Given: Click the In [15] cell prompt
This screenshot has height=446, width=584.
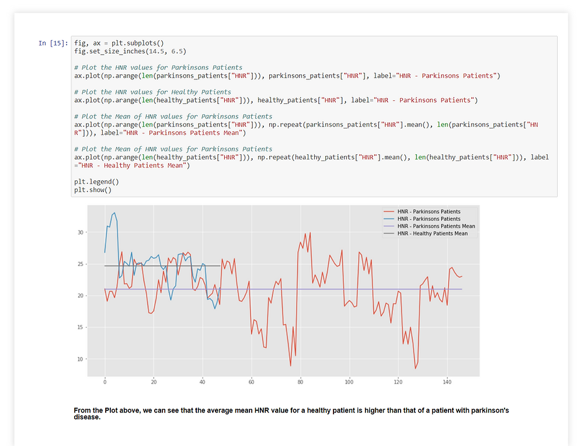Looking at the screenshot, I should click(x=53, y=43).
